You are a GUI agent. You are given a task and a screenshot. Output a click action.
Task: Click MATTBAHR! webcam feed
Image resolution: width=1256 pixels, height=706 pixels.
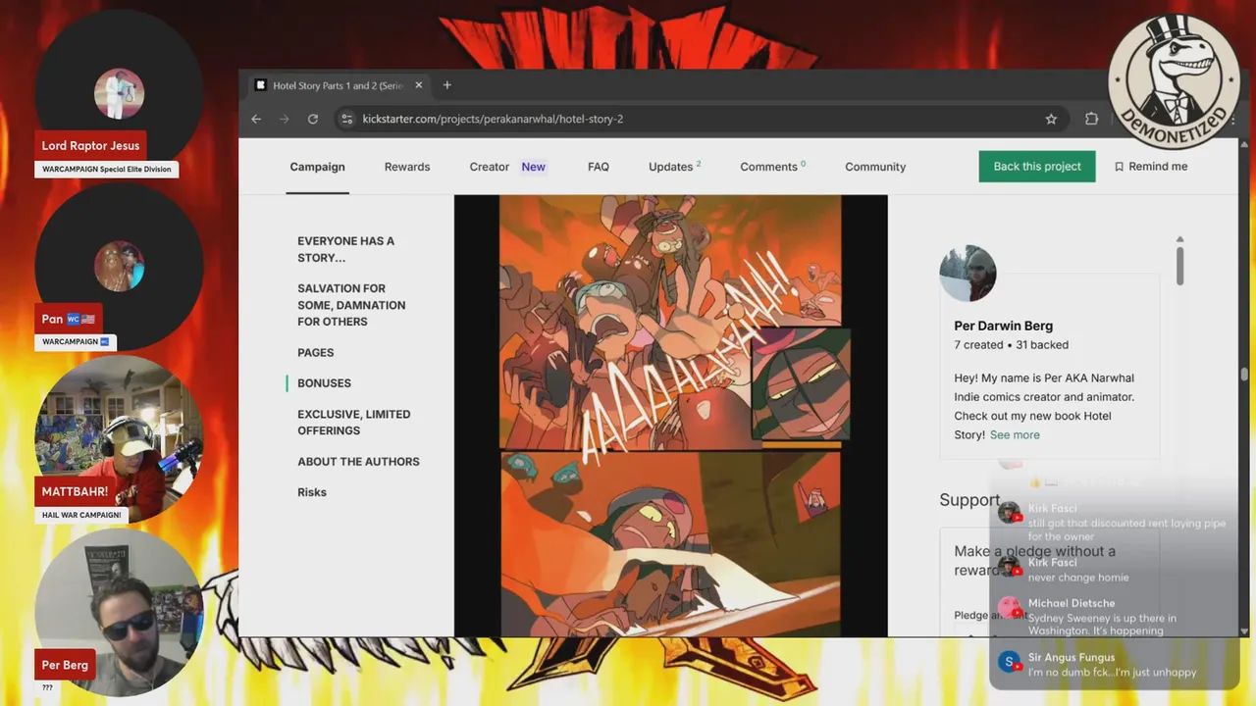pyautogui.click(x=119, y=437)
